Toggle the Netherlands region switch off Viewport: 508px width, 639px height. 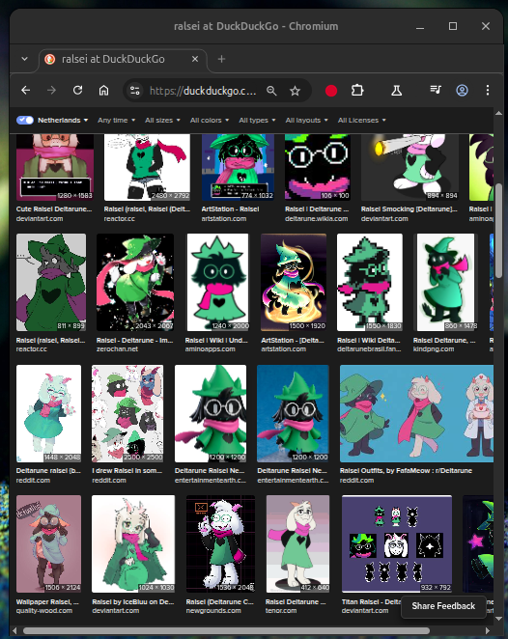tap(25, 121)
